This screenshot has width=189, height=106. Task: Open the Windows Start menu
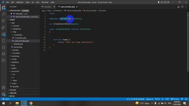[x=4, y=103]
